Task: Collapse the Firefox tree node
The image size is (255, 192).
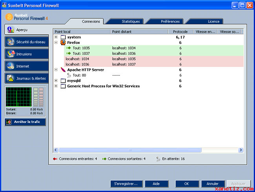Action: point(56,42)
